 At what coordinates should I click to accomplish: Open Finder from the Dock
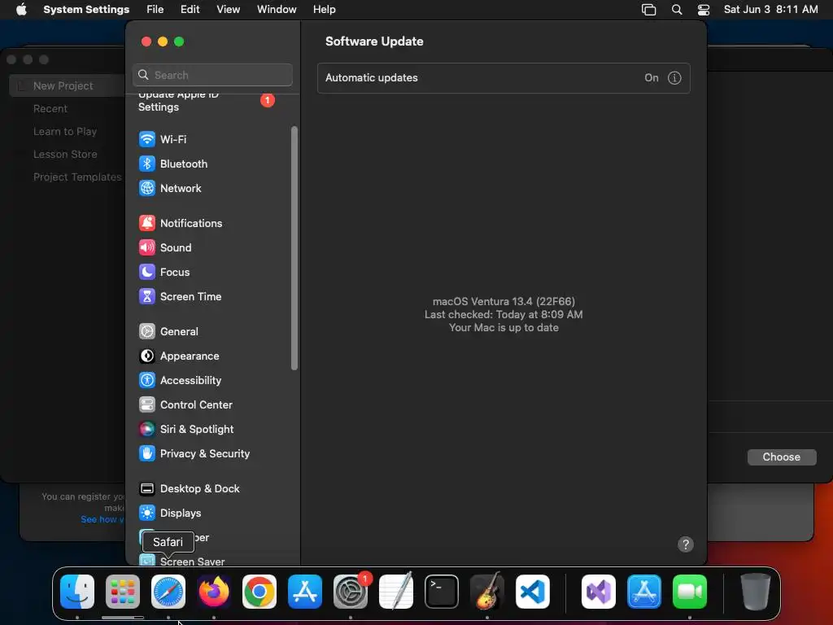click(x=77, y=592)
